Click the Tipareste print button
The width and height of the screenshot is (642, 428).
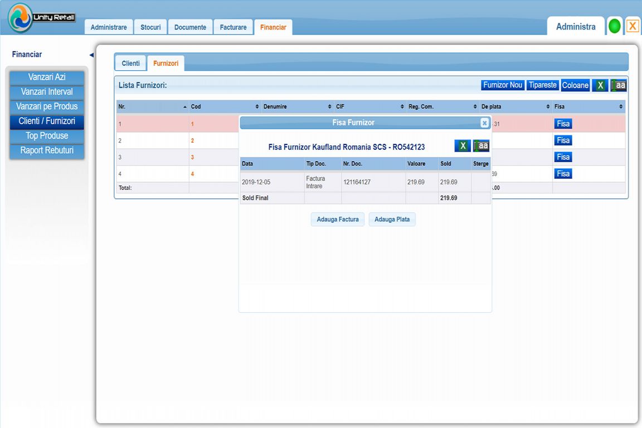pos(542,85)
